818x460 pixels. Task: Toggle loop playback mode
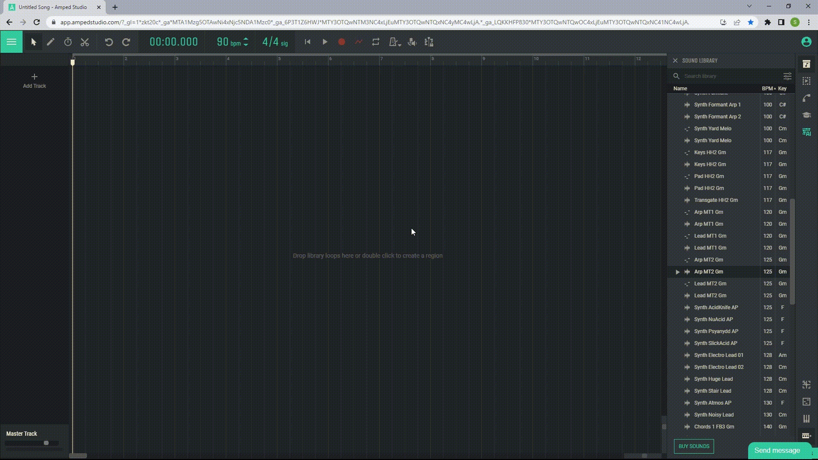point(375,42)
